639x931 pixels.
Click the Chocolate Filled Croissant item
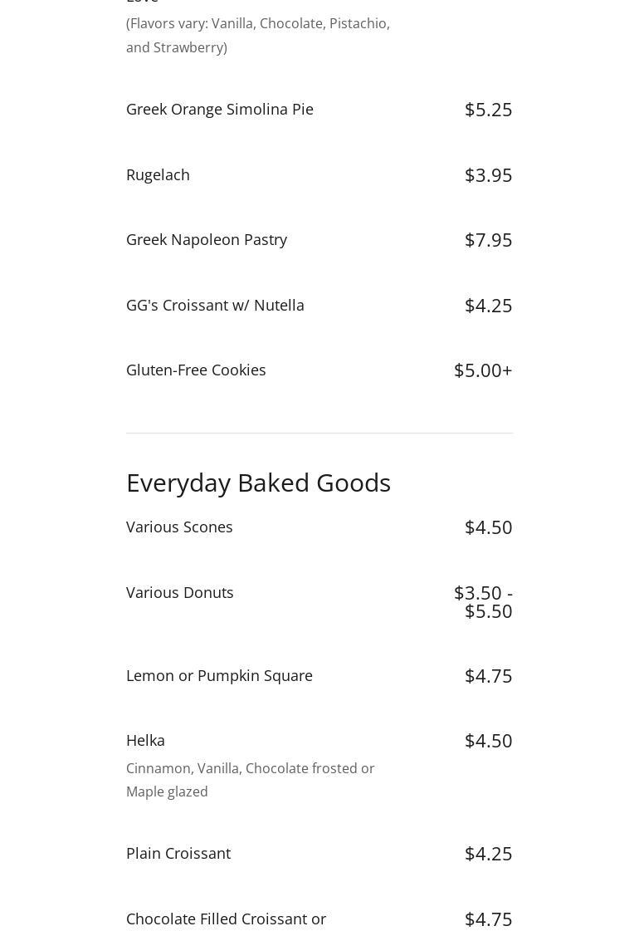pyautogui.click(x=226, y=919)
